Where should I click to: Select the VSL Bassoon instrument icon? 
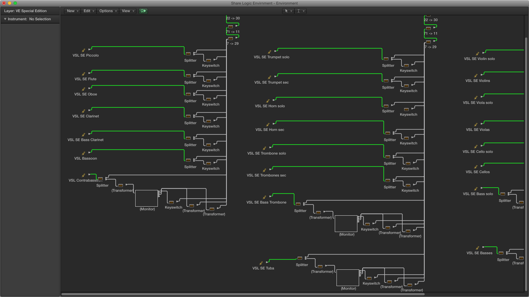coord(83,154)
